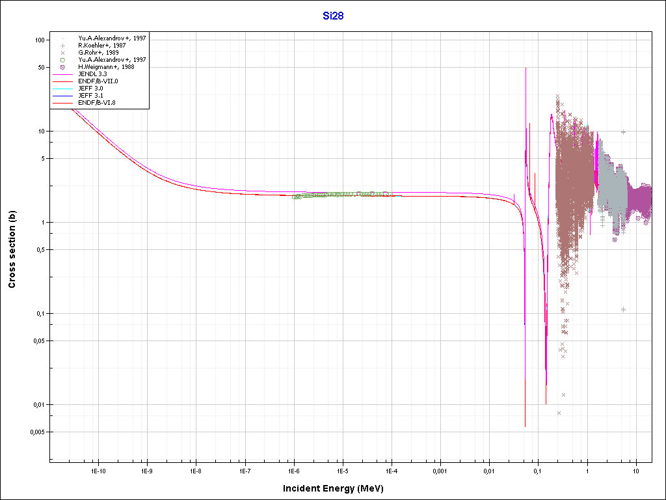Click the magenta JENDL 3.3 line sample
Viewport: 666px width, 500px height.
(63, 74)
